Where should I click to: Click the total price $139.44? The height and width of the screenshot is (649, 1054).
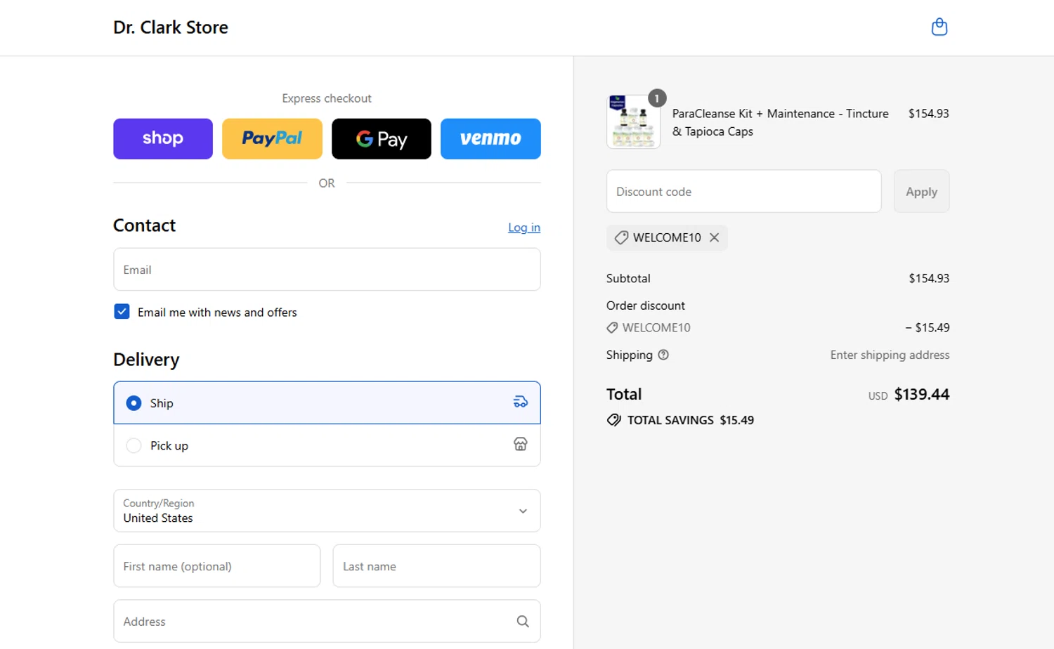point(921,394)
